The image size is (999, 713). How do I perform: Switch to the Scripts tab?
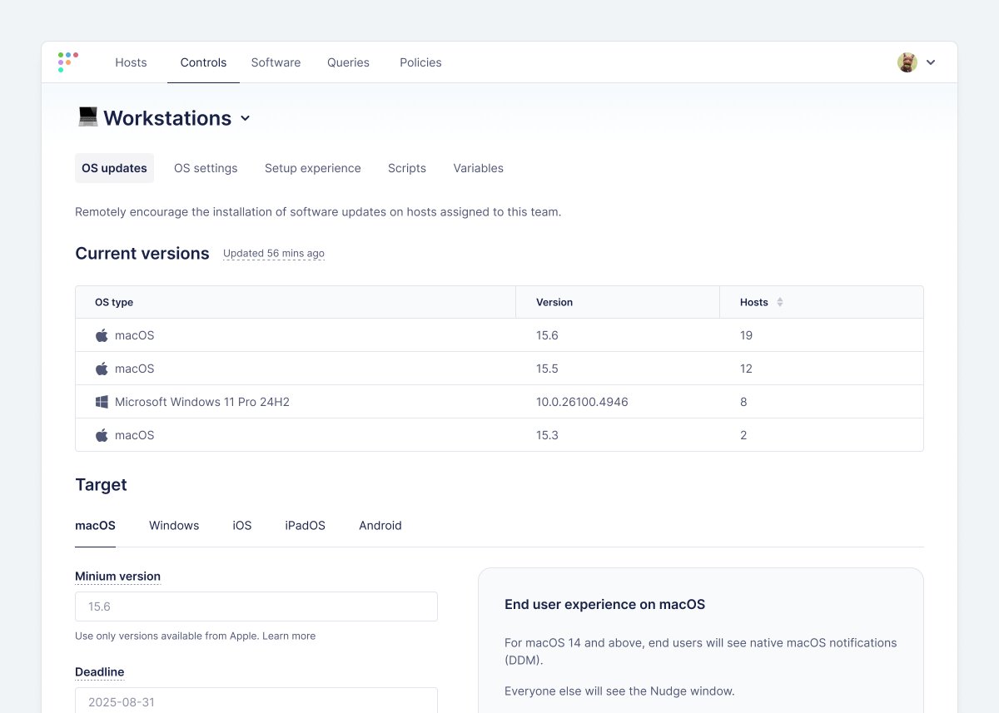(407, 168)
